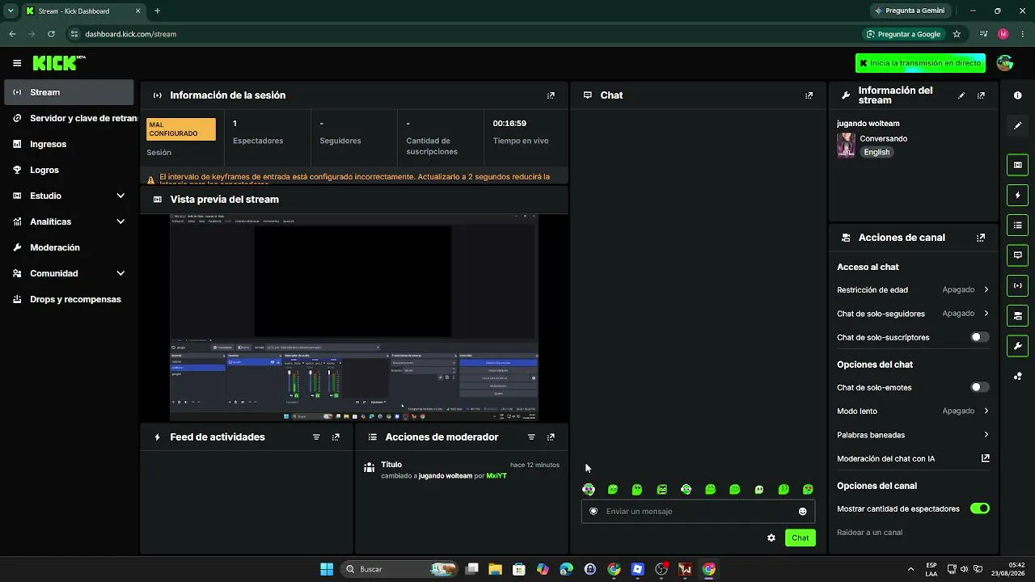Filter the Feed de actividades

coord(316,437)
